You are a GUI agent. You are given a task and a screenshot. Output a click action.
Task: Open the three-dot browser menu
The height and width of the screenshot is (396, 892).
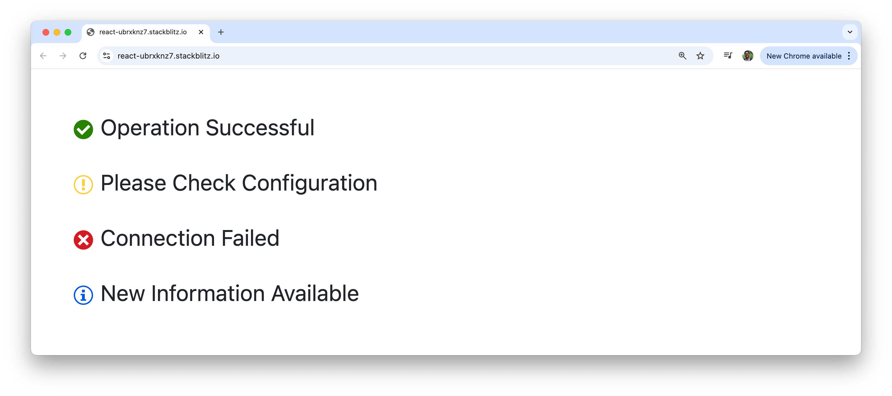tap(849, 56)
